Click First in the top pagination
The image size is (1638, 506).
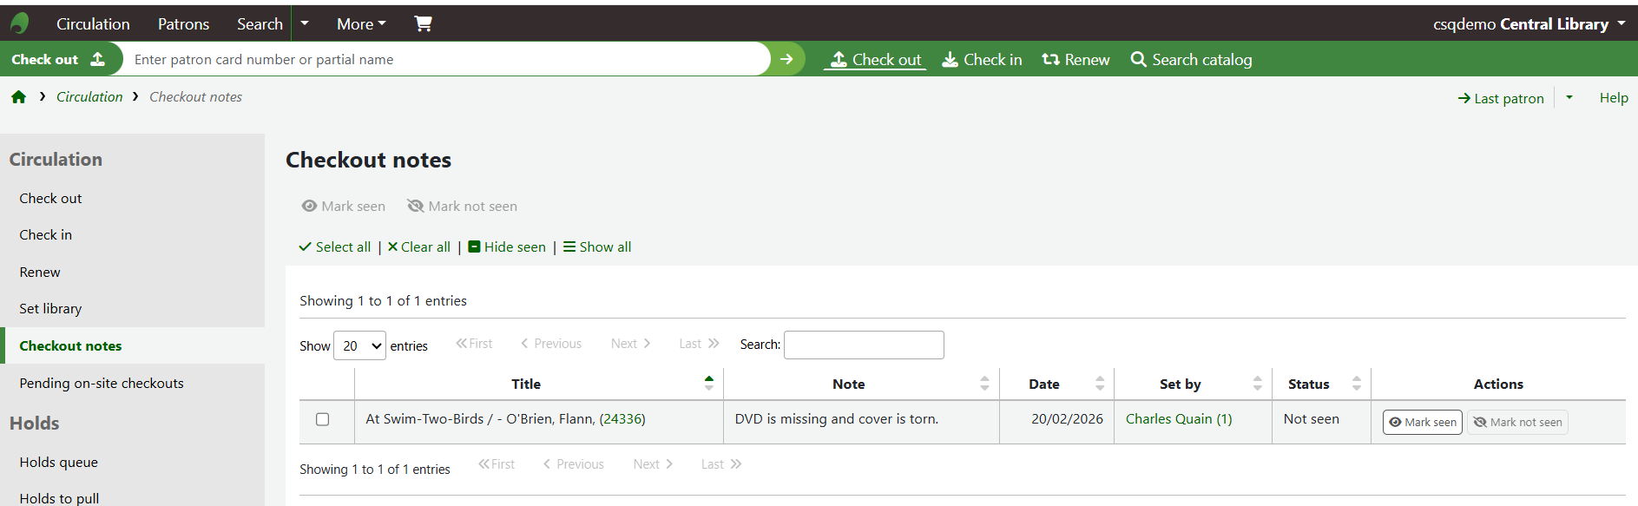point(474,344)
